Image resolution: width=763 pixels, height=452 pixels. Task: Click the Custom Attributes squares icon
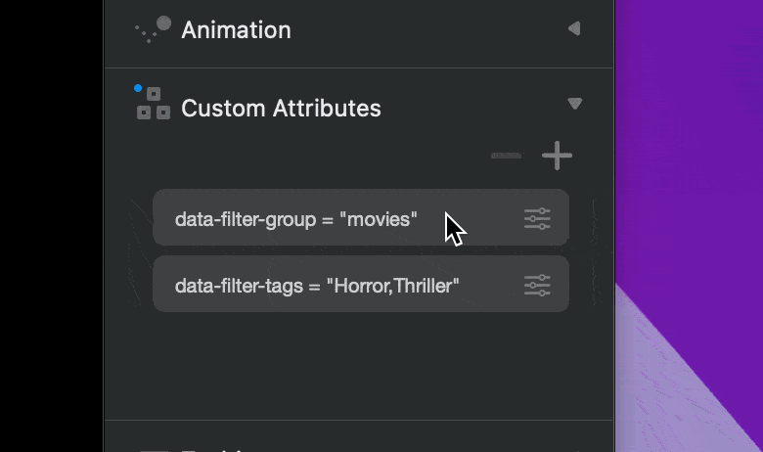[154, 106]
